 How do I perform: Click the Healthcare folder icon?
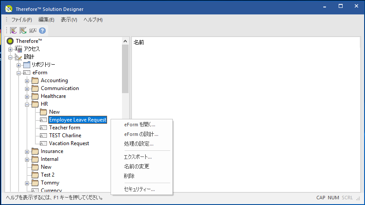coord(35,96)
